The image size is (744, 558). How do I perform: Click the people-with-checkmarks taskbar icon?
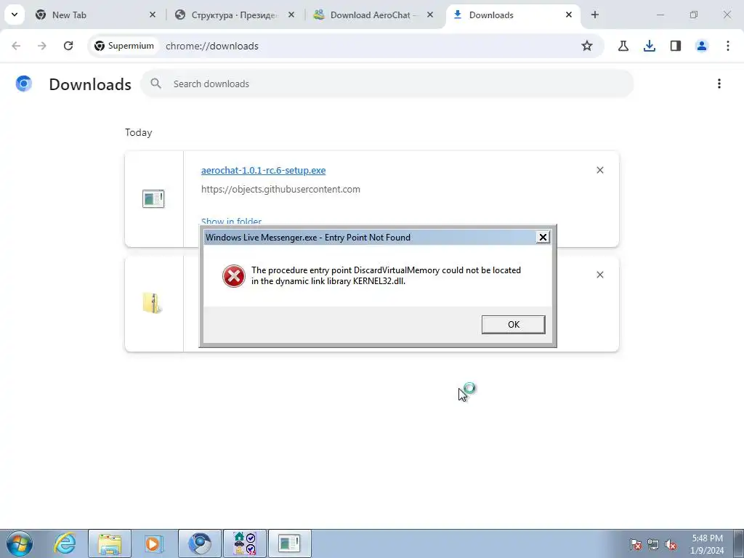click(x=245, y=543)
